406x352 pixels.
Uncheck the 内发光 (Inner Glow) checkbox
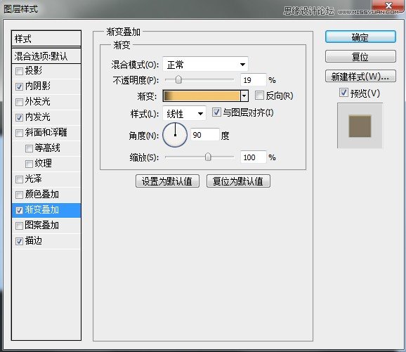[x=19, y=117]
